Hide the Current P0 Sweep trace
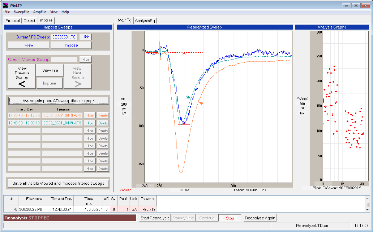 click(x=86, y=37)
